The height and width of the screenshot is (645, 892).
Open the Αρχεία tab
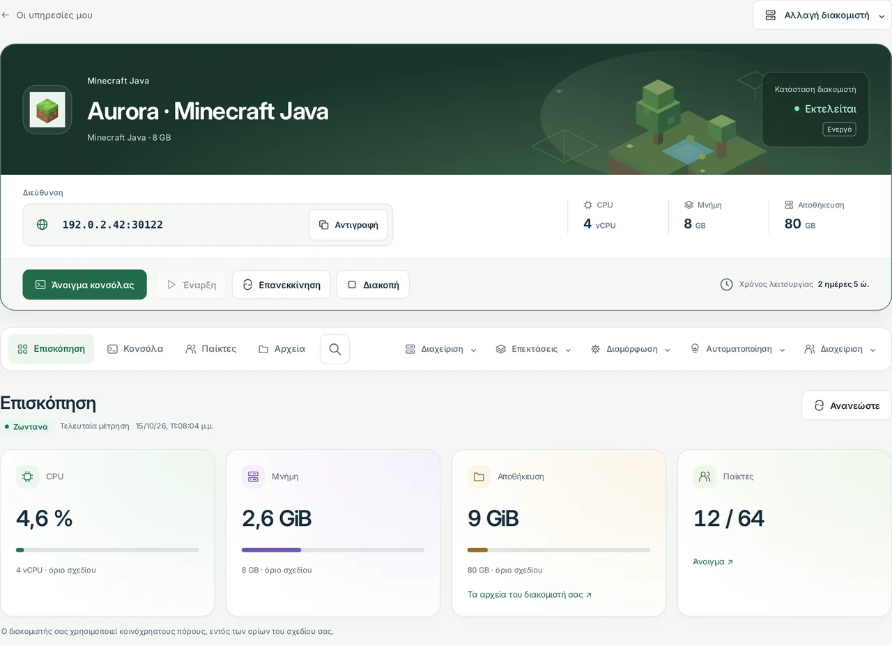coord(282,349)
